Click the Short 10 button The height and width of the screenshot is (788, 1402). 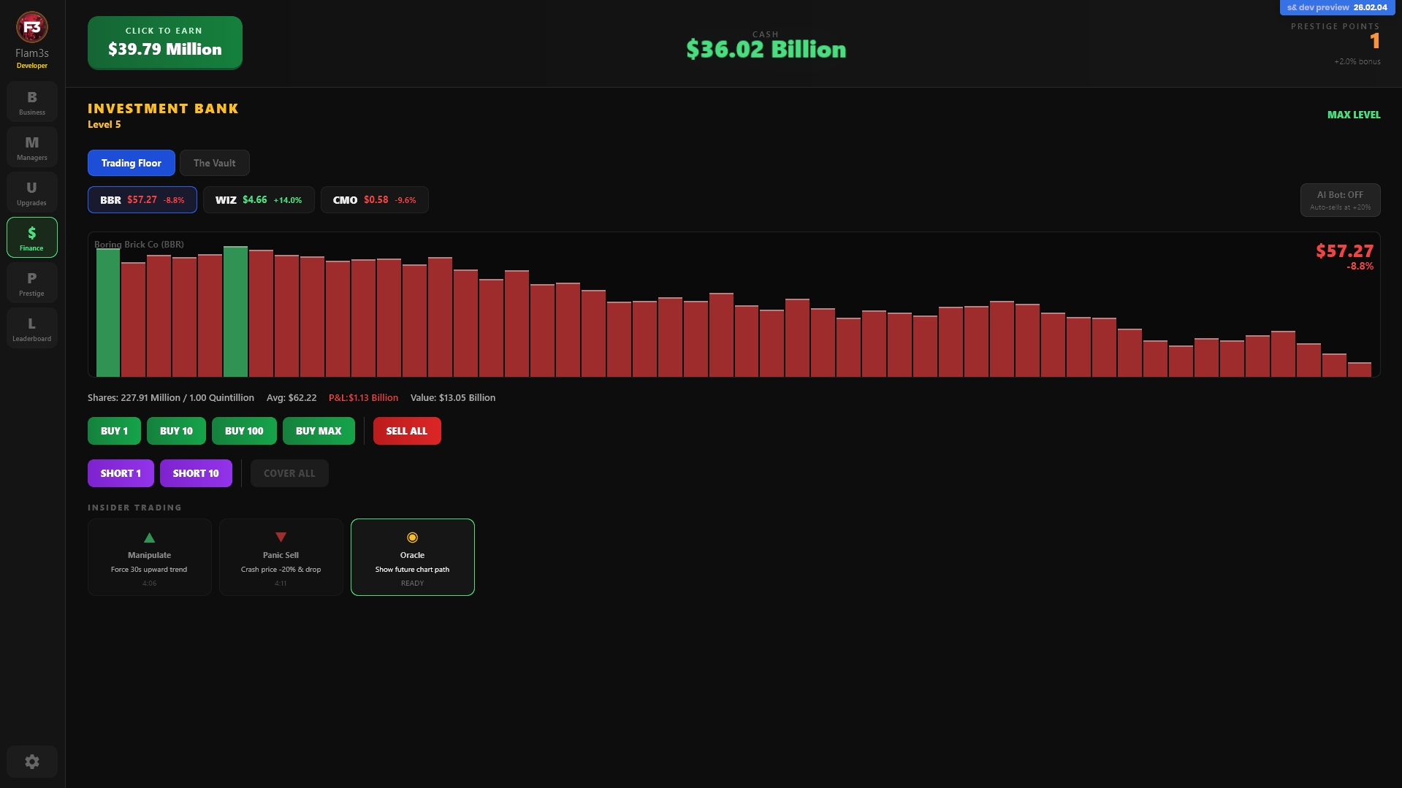tap(196, 473)
